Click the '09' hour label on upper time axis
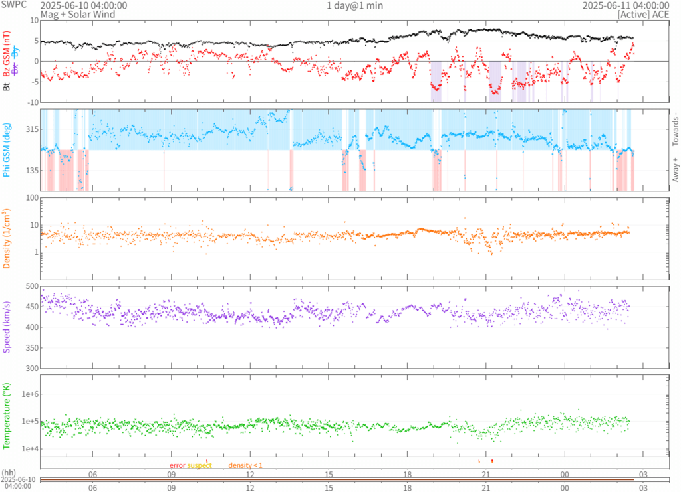This screenshot has height=492, width=681. pos(172,474)
